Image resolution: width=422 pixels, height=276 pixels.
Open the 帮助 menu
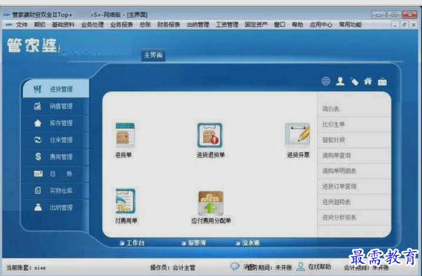298,25
